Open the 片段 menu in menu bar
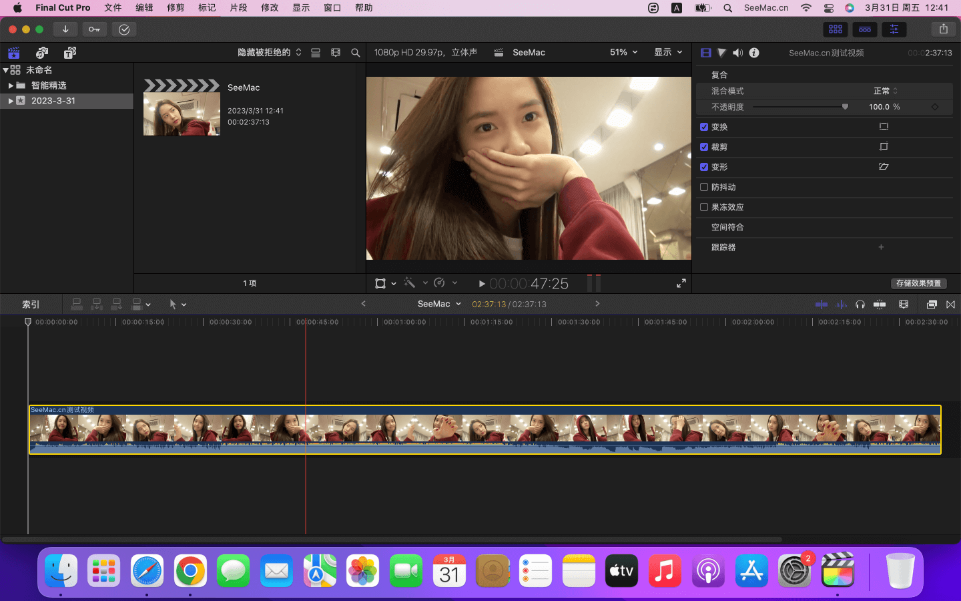 238,8
